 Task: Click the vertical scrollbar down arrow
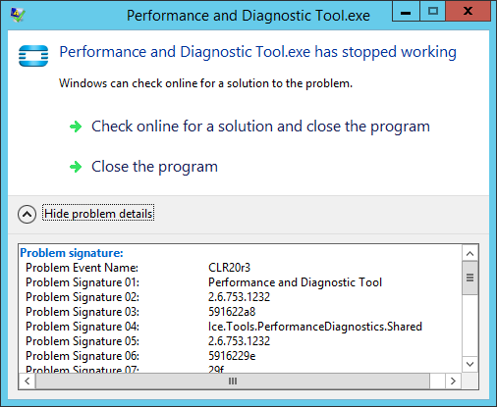point(470,364)
